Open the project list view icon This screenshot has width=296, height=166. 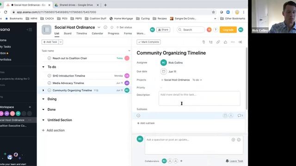[46, 30]
